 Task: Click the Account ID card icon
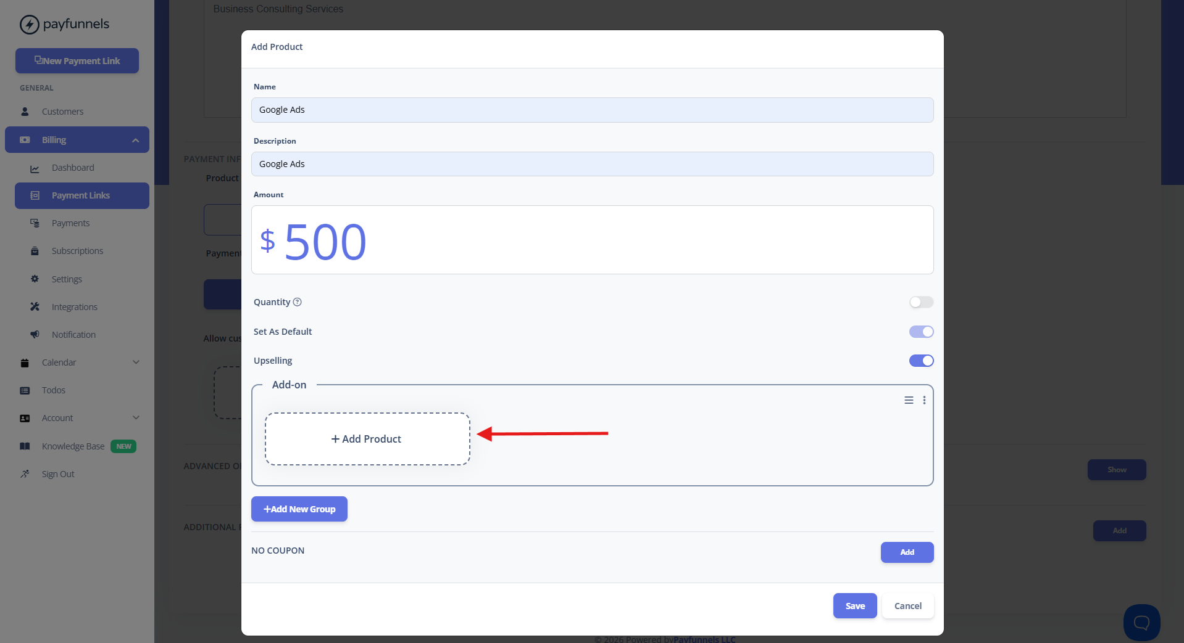25,418
